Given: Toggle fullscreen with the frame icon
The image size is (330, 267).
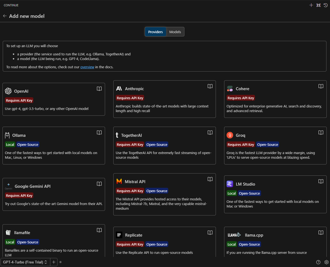Looking at the screenshot, I should (x=318, y=5).
